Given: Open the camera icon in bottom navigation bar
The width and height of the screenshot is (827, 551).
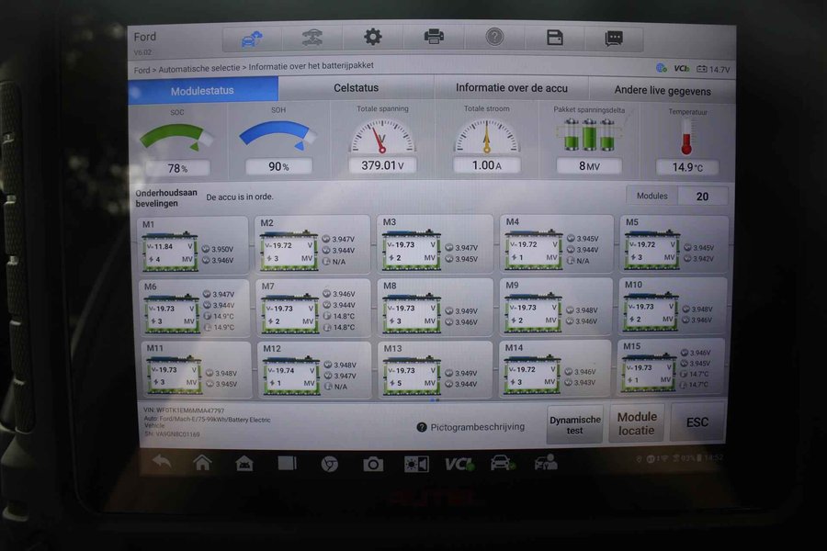Looking at the screenshot, I should [372, 464].
